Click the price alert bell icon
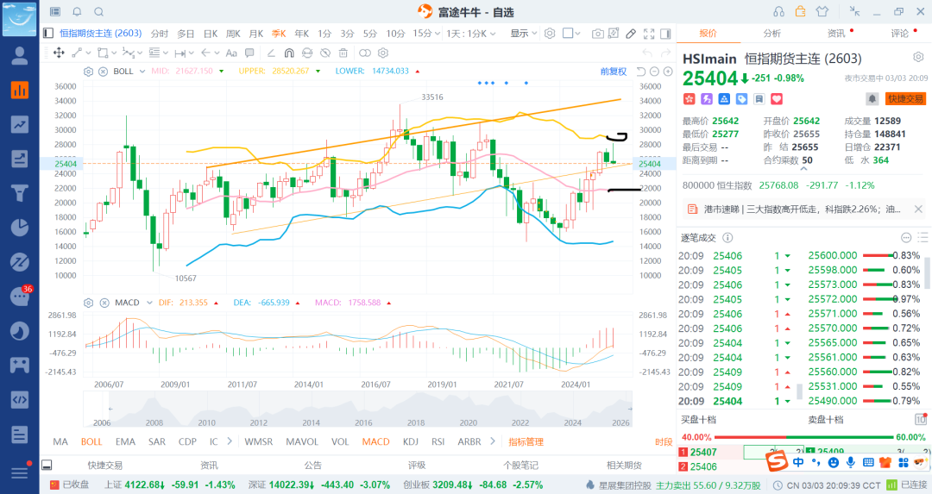 [x=872, y=99]
